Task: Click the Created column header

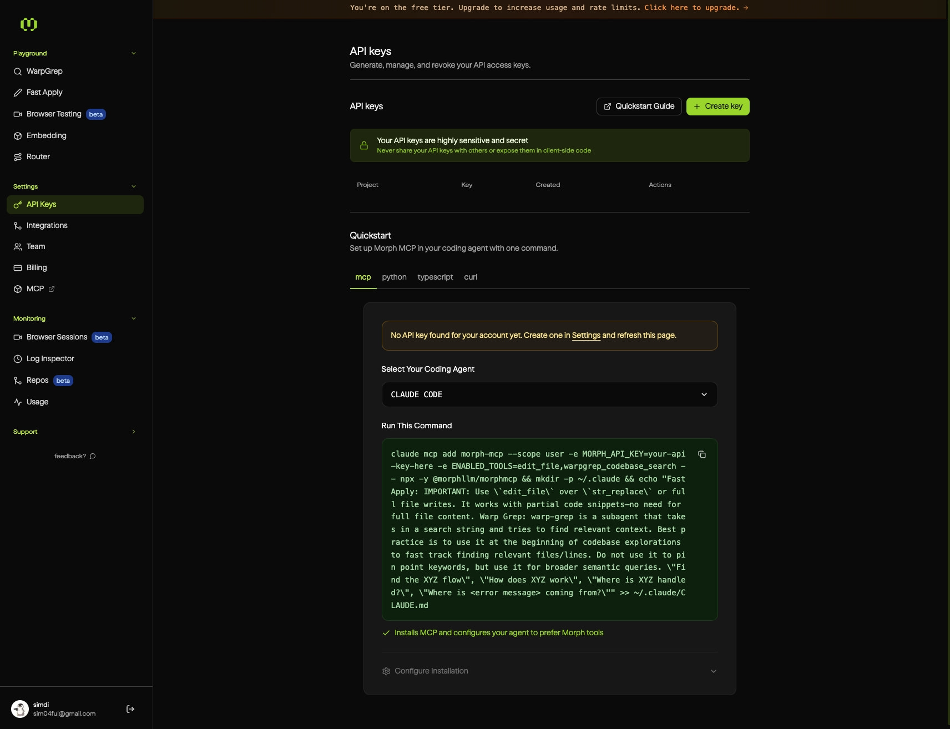Action: click(x=548, y=185)
